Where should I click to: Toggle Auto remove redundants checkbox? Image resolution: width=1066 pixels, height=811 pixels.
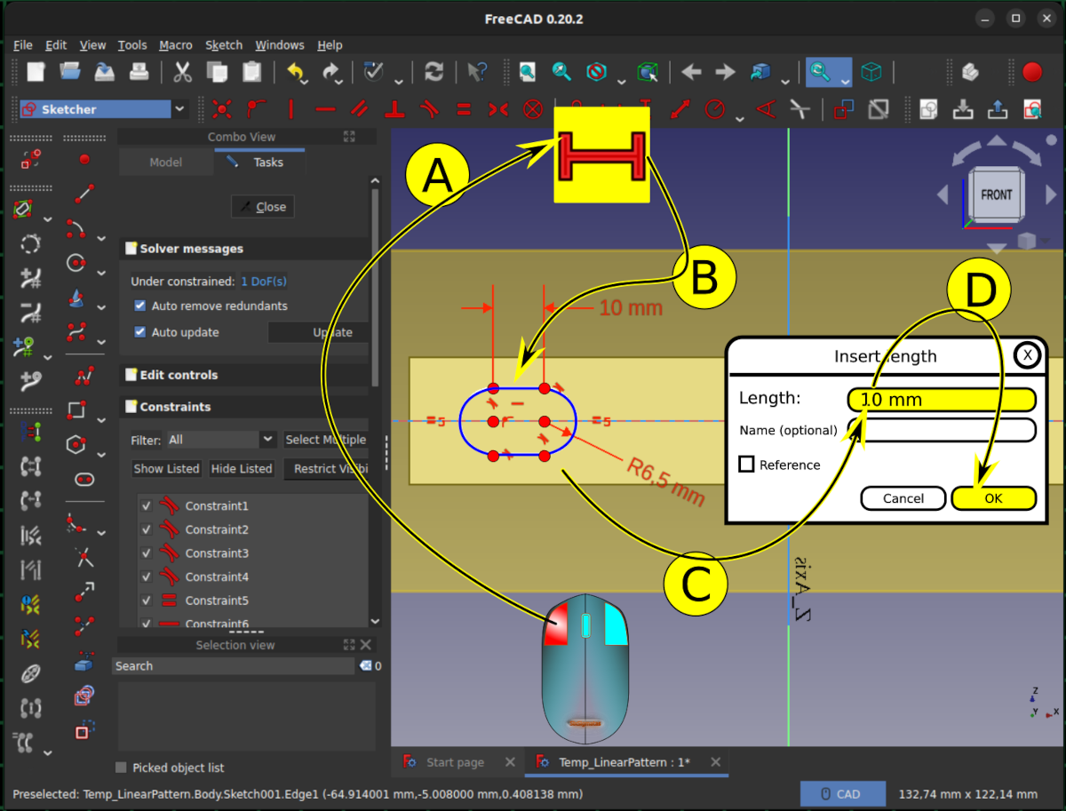(x=140, y=306)
